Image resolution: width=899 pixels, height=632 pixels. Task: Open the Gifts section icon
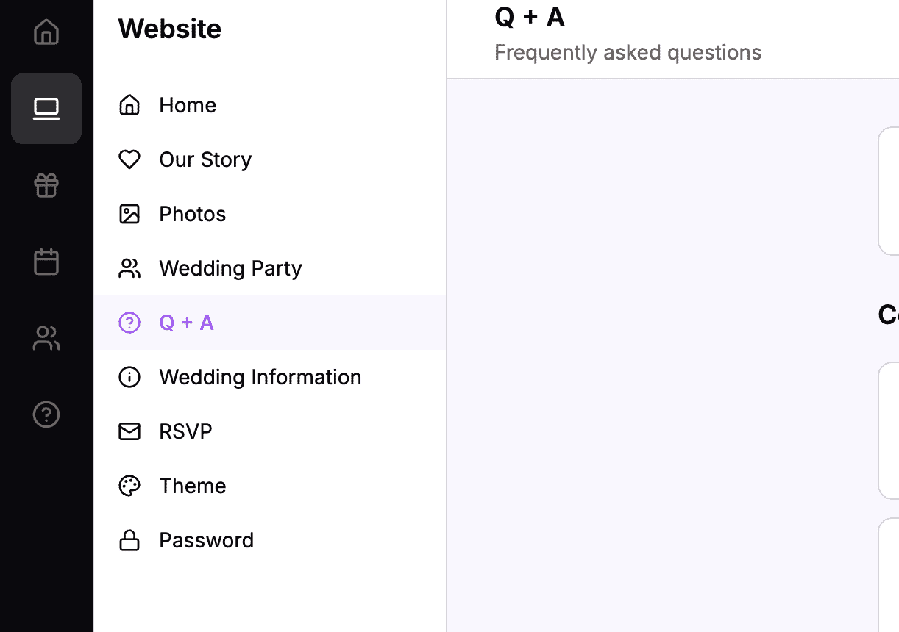point(46,185)
